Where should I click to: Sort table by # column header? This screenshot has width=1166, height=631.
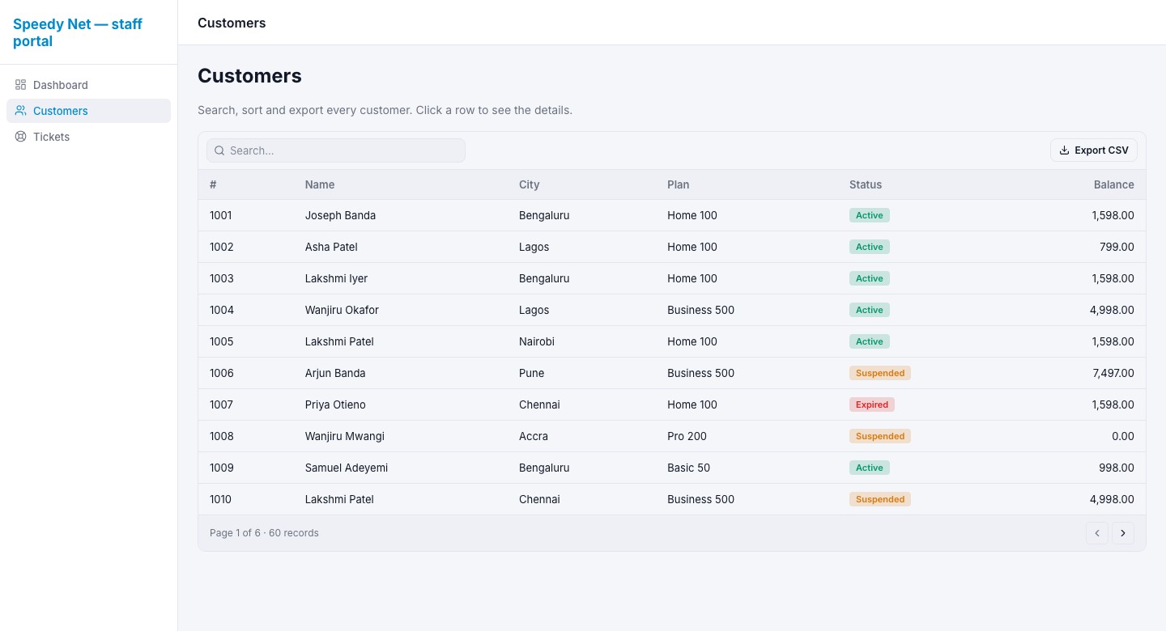click(x=213, y=184)
